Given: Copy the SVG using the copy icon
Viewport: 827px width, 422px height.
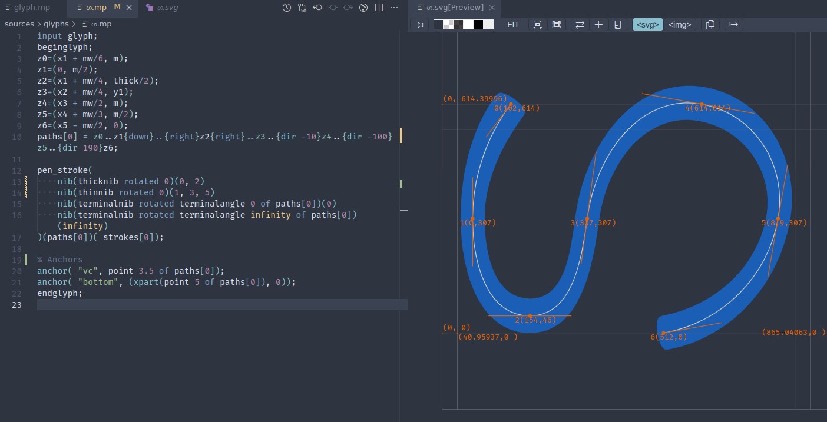Looking at the screenshot, I should pyautogui.click(x=709, y=24).
